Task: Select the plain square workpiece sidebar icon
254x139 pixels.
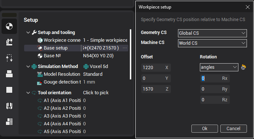Action: 9,90
